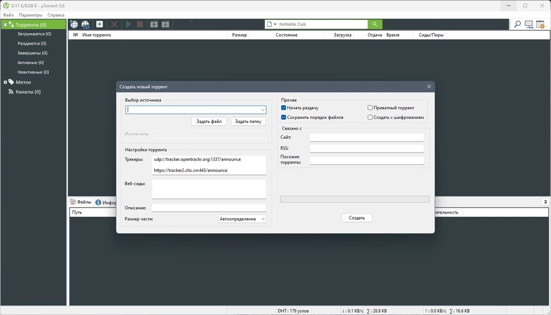Click the search provider page icon

[270, 24]
